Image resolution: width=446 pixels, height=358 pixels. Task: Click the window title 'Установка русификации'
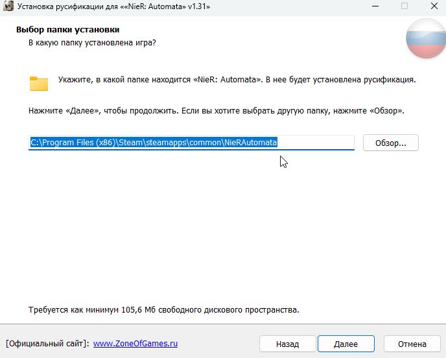click(114, 6)
